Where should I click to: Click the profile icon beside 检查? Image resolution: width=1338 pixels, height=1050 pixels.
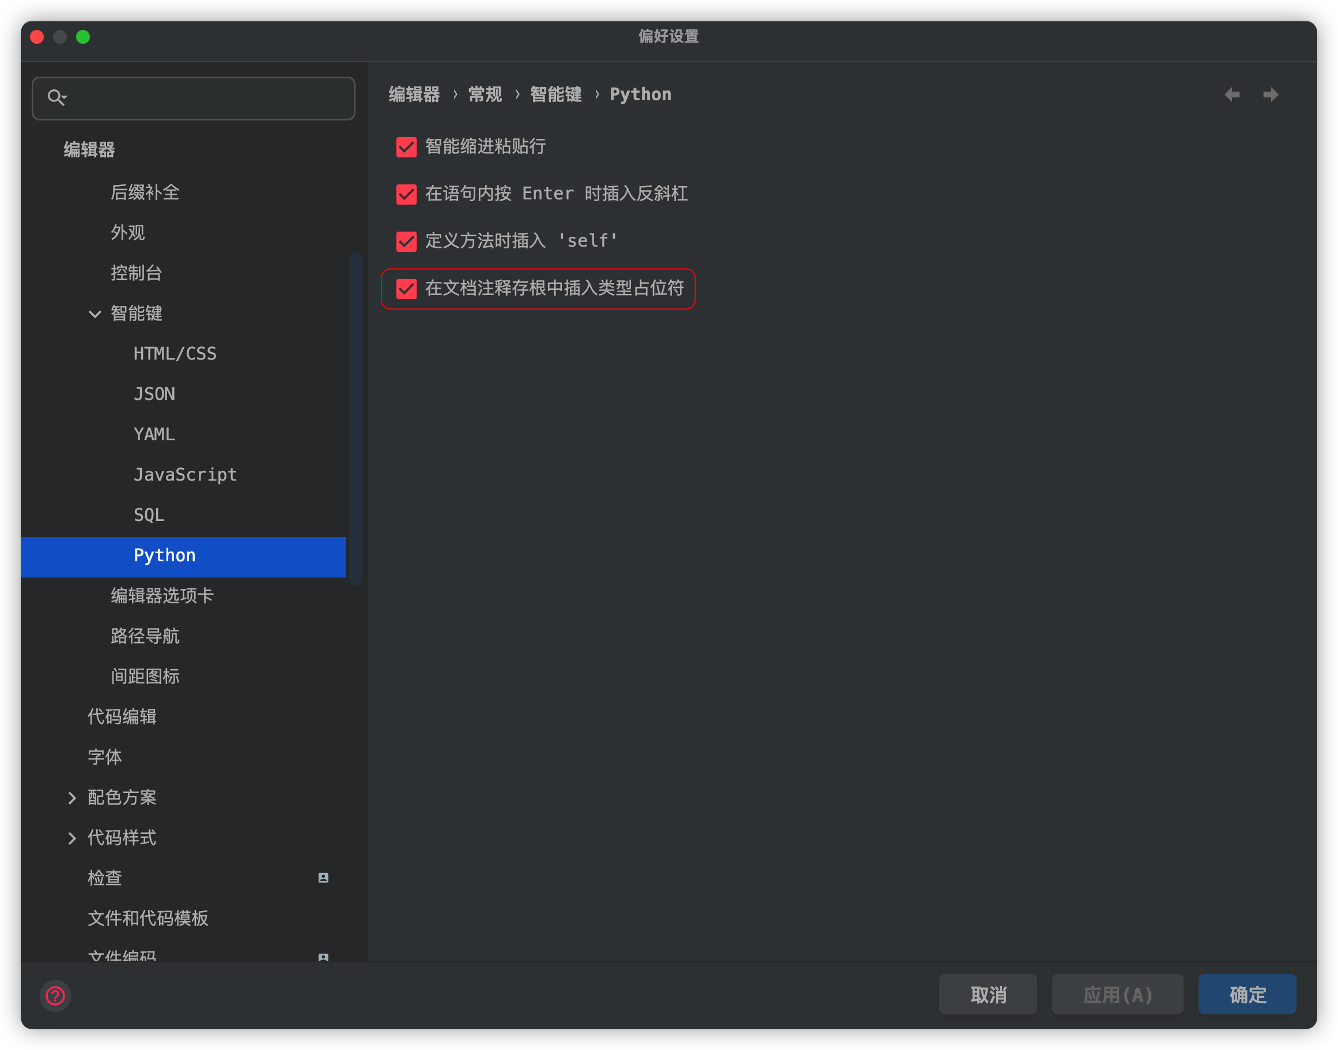(324, 878)
